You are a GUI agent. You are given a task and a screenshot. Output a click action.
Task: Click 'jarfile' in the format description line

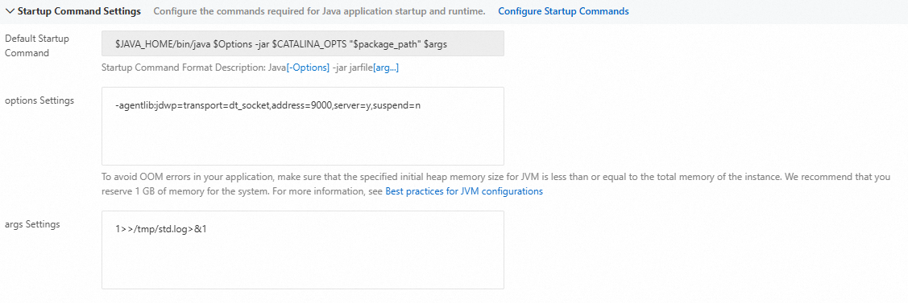(359, 68)
